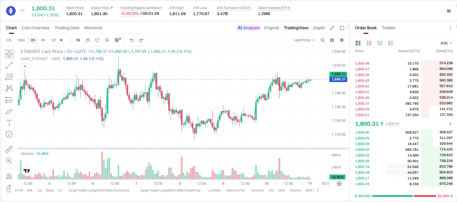Select the trend line drawing tool
457x202 pixels.
pyautogui.click(x=9, y=65)
